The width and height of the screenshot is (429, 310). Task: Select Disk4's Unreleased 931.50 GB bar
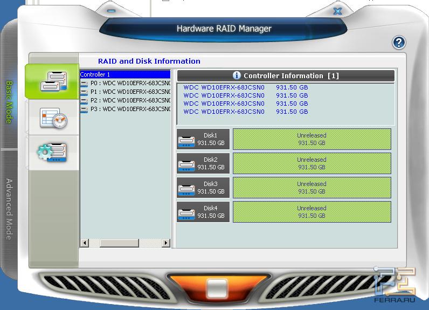coord(312,212)
